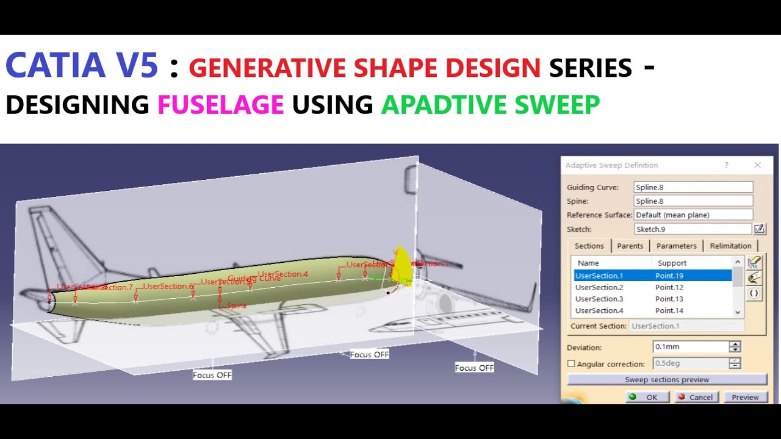The image size is (781, 439).
Task: Click the red parentheses section icon
Action: coord(754,293)
